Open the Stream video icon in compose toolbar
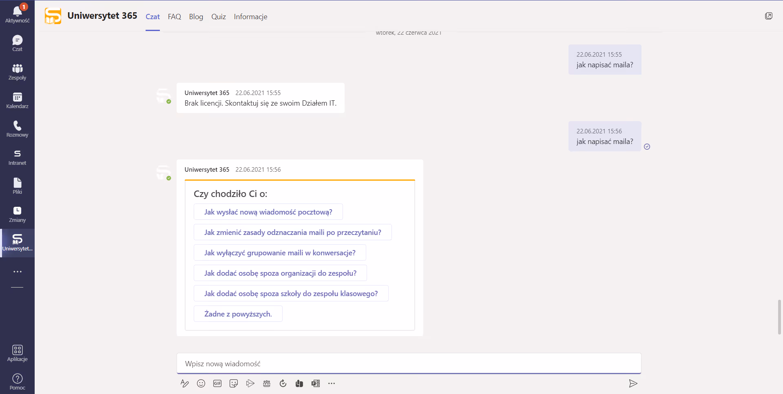783x394 pixels. tap(250, 383)
